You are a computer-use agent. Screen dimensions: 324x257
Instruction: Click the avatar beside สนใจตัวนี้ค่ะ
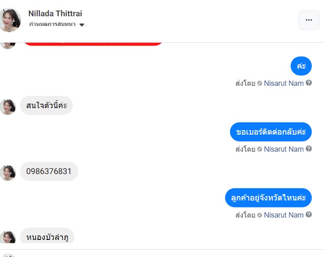click(x=8, y=107)
